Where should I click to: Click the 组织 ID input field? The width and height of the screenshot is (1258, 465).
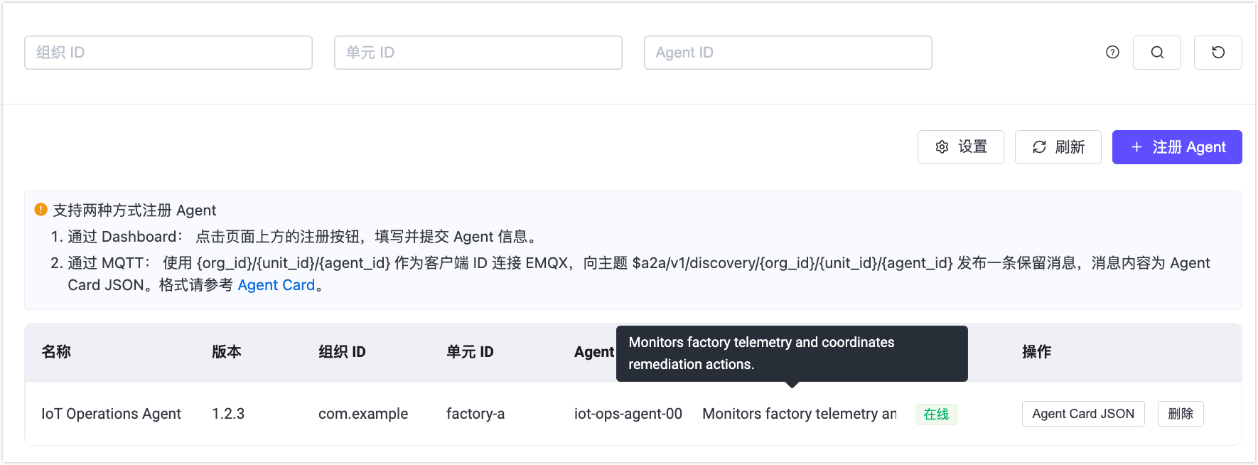click(168, 52)
